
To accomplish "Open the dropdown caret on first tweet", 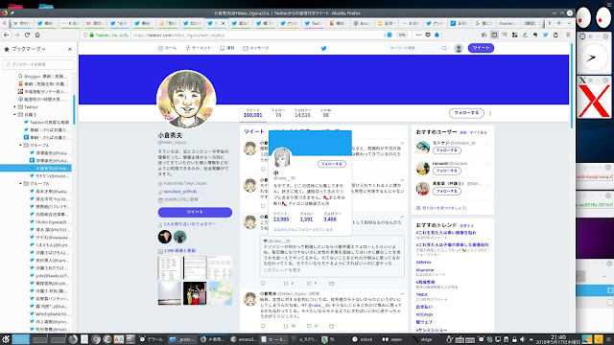I will [x=402, y=143].
